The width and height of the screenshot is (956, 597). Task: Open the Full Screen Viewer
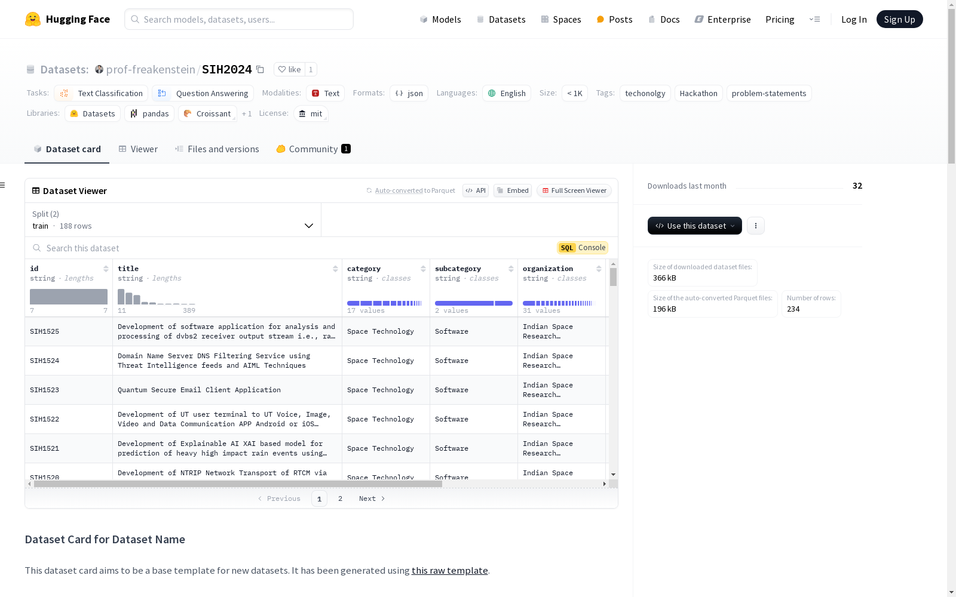tap(574, 190)
